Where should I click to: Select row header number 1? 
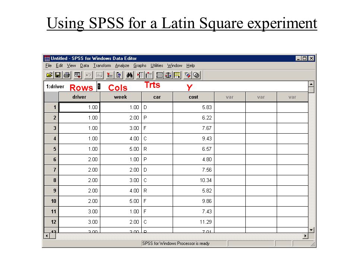pos(51,107)
